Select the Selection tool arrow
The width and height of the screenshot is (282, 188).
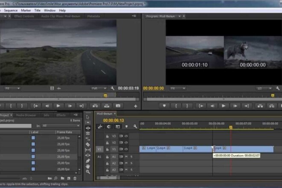click(x=88, y=117)
